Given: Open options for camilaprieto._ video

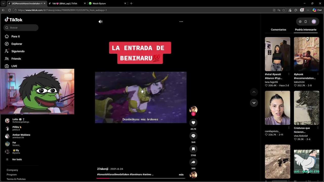Looking at the screenshot, I should [289, 128].
